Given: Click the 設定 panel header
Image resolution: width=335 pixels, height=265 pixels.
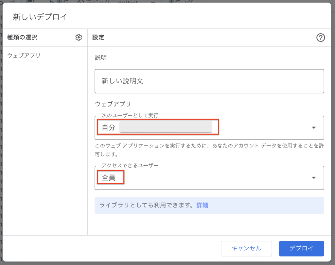Looking at the screenshot, I should [x=98, y=38].
